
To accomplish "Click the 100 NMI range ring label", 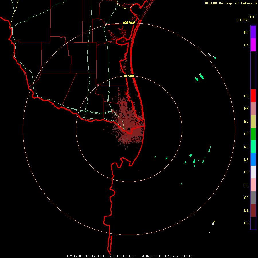I will [x=129, y=23].
